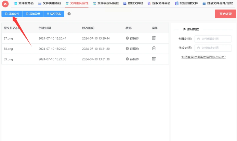Delete 38.png using its trash icon

[x=154, y=48]
